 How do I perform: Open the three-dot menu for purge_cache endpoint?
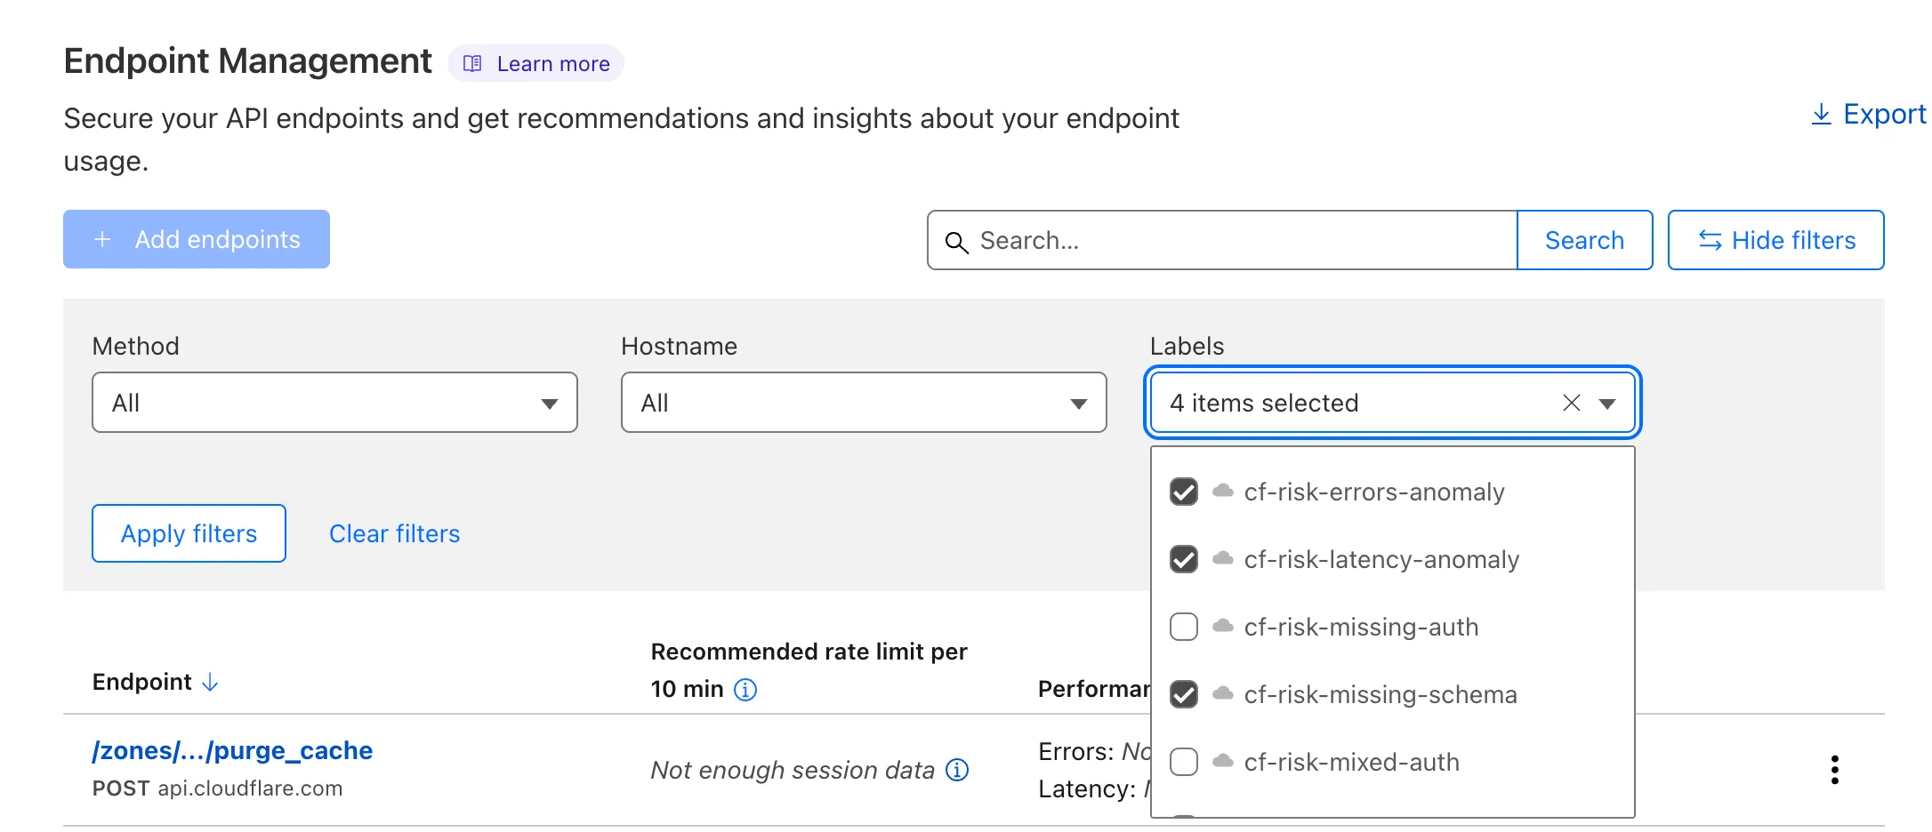pyautogui.click(x=1834, y=770)
